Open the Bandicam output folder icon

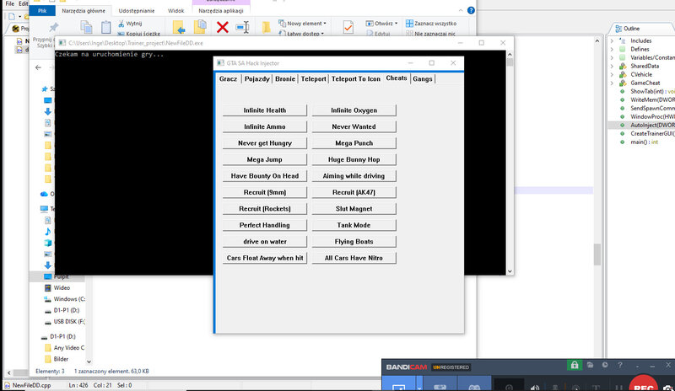pos(590,365)
